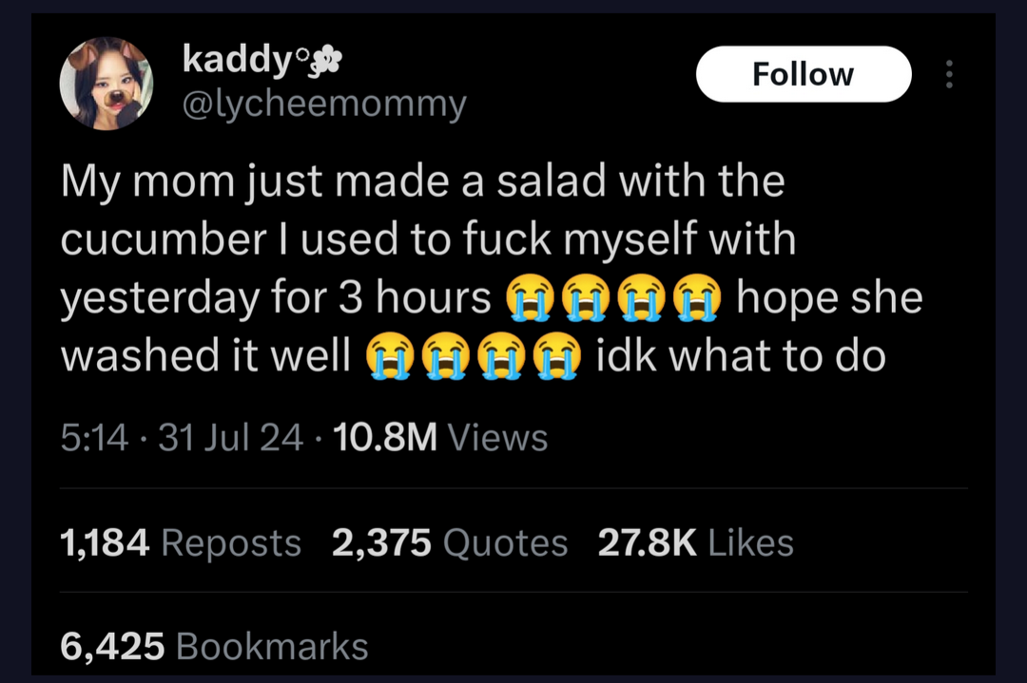This screenshot has width=1027, height=683.
Task: Show the 27.8K Likes list
Action: (695, 543)
